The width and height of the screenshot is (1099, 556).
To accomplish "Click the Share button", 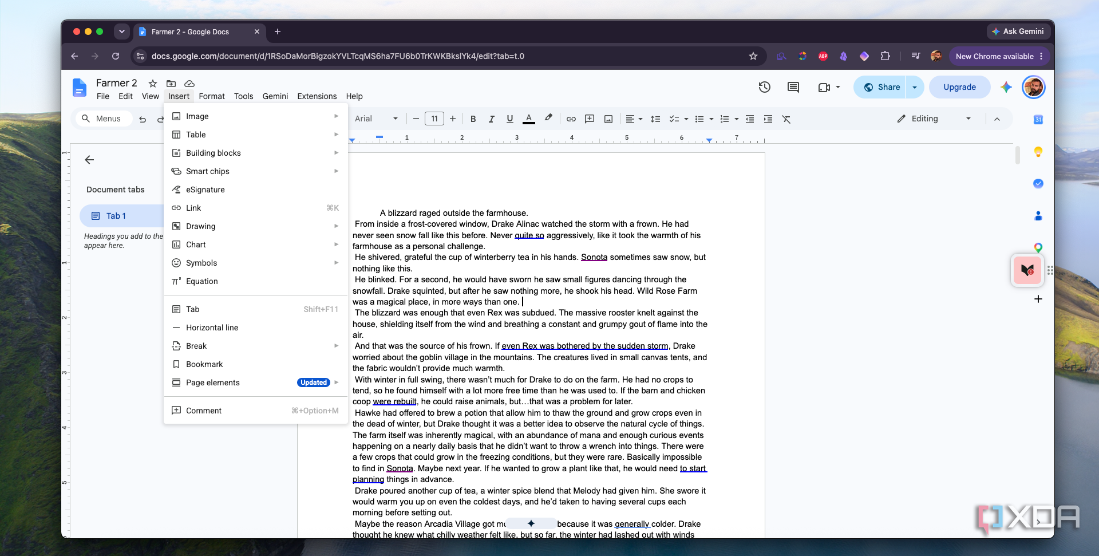I will [x=880, y=87].
